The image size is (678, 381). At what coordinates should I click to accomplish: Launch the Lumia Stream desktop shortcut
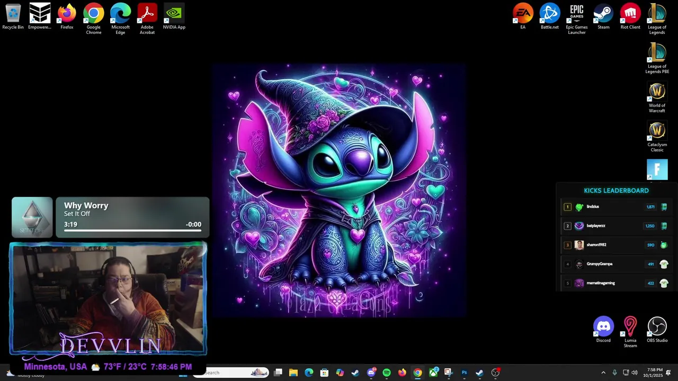click(630, 332)
